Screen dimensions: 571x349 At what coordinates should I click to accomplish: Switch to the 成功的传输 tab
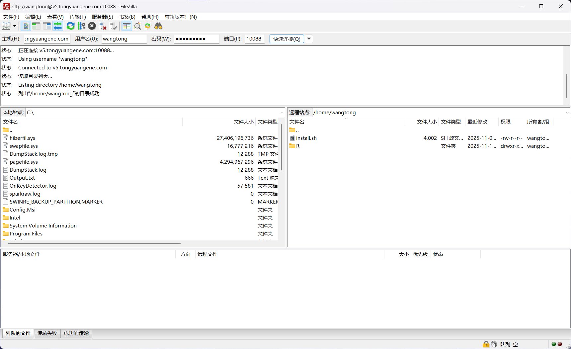click(76, 333)
